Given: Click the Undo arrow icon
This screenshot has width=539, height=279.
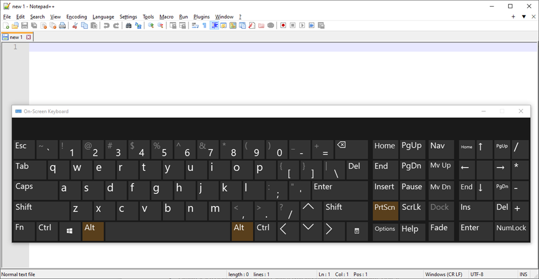Looking at the screenshot, I should click(x=107, y=25).
